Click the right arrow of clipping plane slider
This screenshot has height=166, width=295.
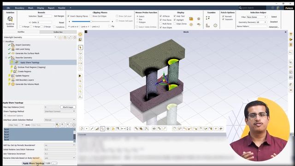coord(112,22)
